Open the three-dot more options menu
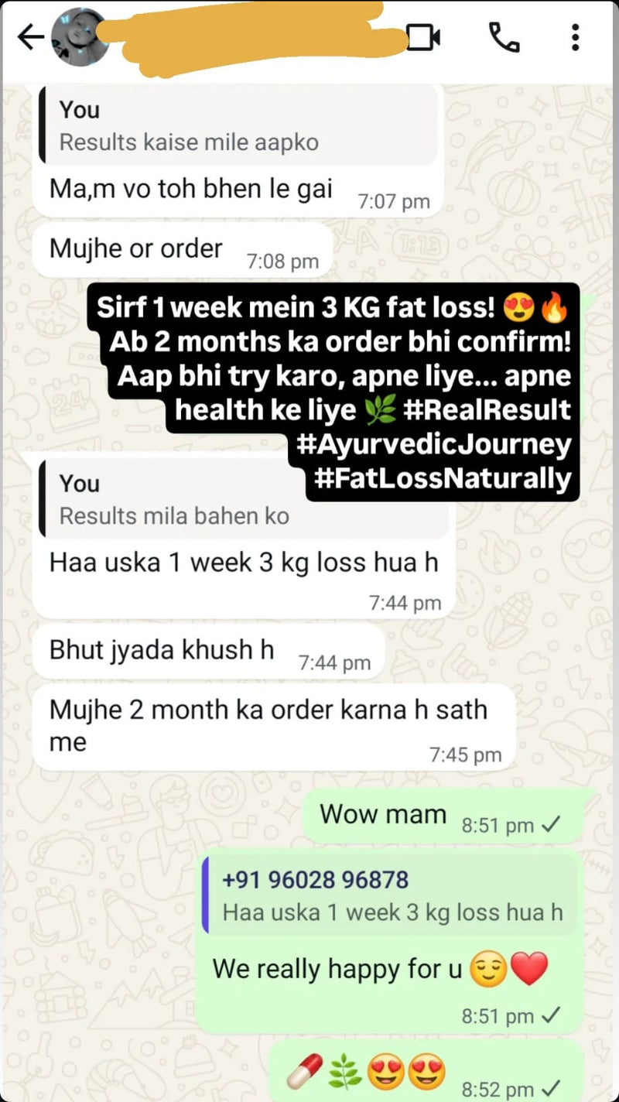The width and height of the screenshot is (619, 1102). point(575,37)
